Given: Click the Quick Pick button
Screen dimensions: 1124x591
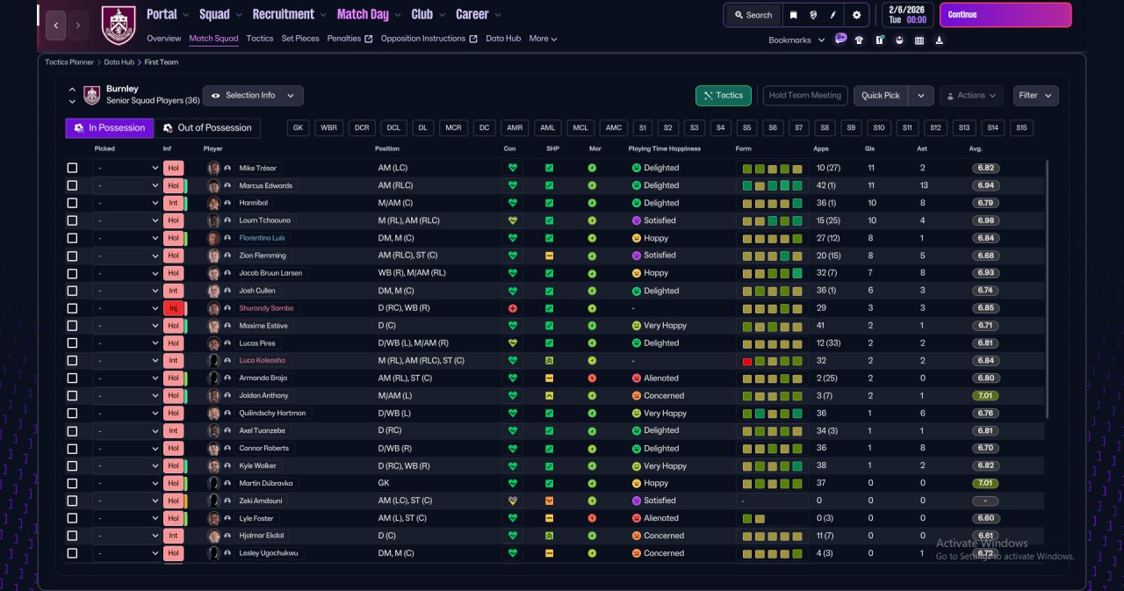Looking at the screenshot, I should [881, 96].
